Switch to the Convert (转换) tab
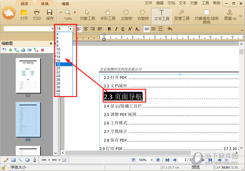245x171 pixels. pyautogui.click(x=45, y=4)
